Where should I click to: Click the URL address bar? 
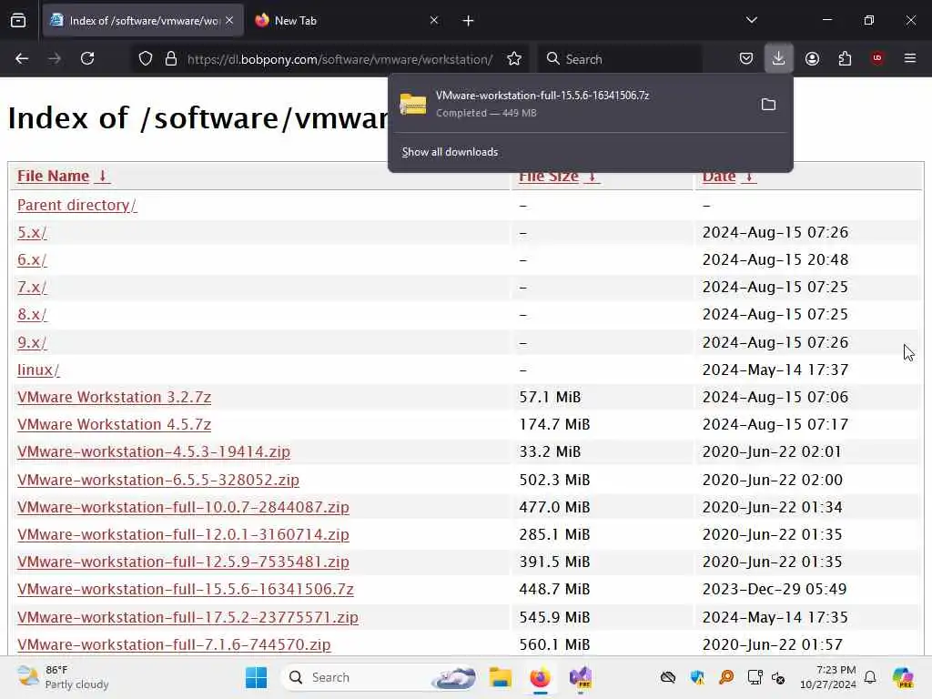(339, 59)
